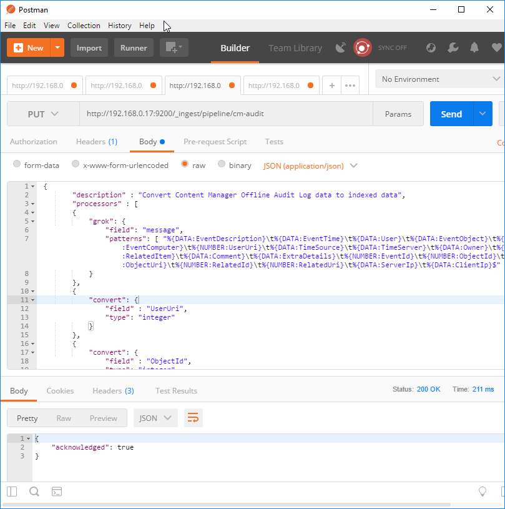The height and width of the screenshot is (509, 505).
Task: Switch to Authorization tab
Action: click(34, 142)
